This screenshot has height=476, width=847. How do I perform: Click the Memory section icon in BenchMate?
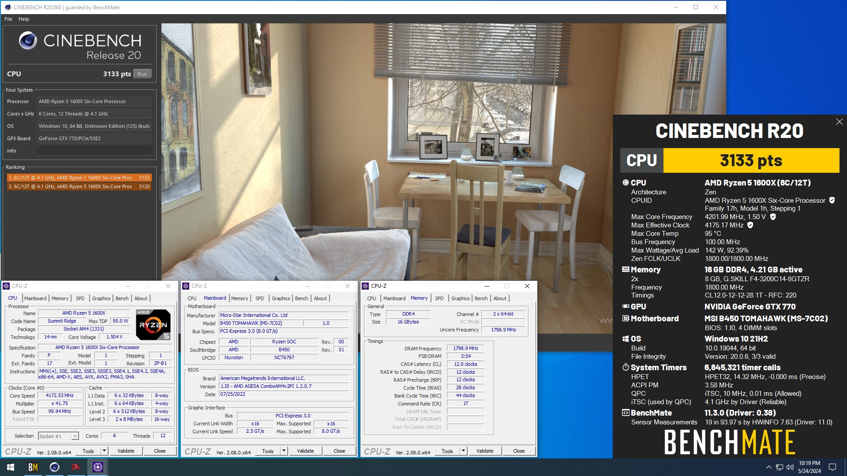point(626,269)
